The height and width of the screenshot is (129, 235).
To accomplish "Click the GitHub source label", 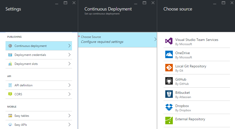I will coord(181,79).
